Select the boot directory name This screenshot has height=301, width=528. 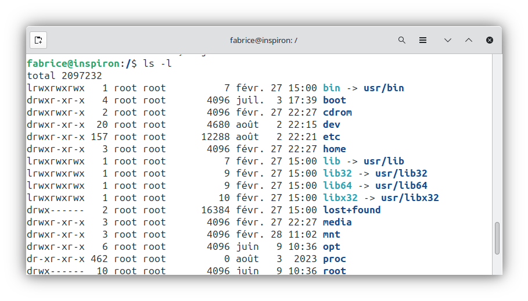point(335,100)
